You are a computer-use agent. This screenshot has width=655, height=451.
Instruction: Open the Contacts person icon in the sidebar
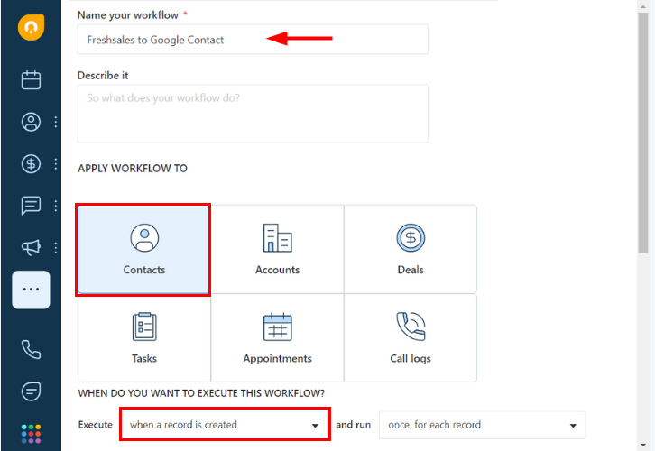31,122
